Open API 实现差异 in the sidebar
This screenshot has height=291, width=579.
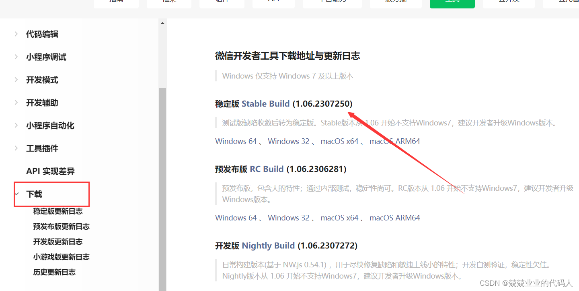50,171
